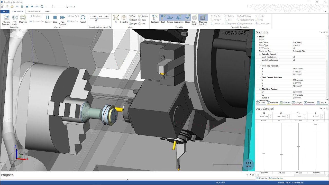Set the view to Bottom
The height and width of the screenshot is (185, 329).
pyautogui.click(x=143, y=16)
